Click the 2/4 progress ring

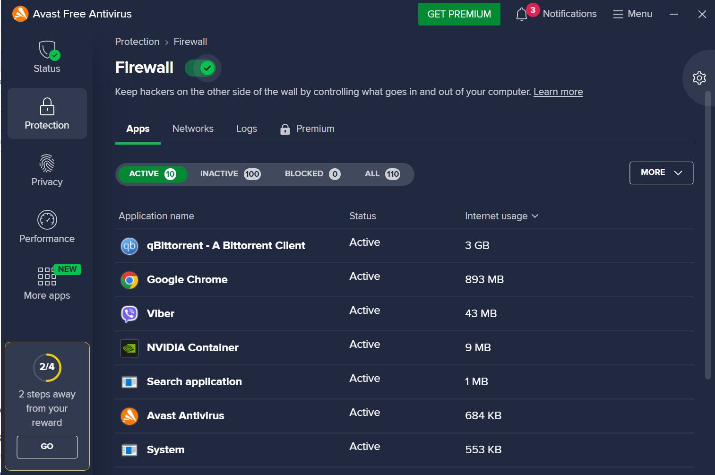[x=47, y=367]
